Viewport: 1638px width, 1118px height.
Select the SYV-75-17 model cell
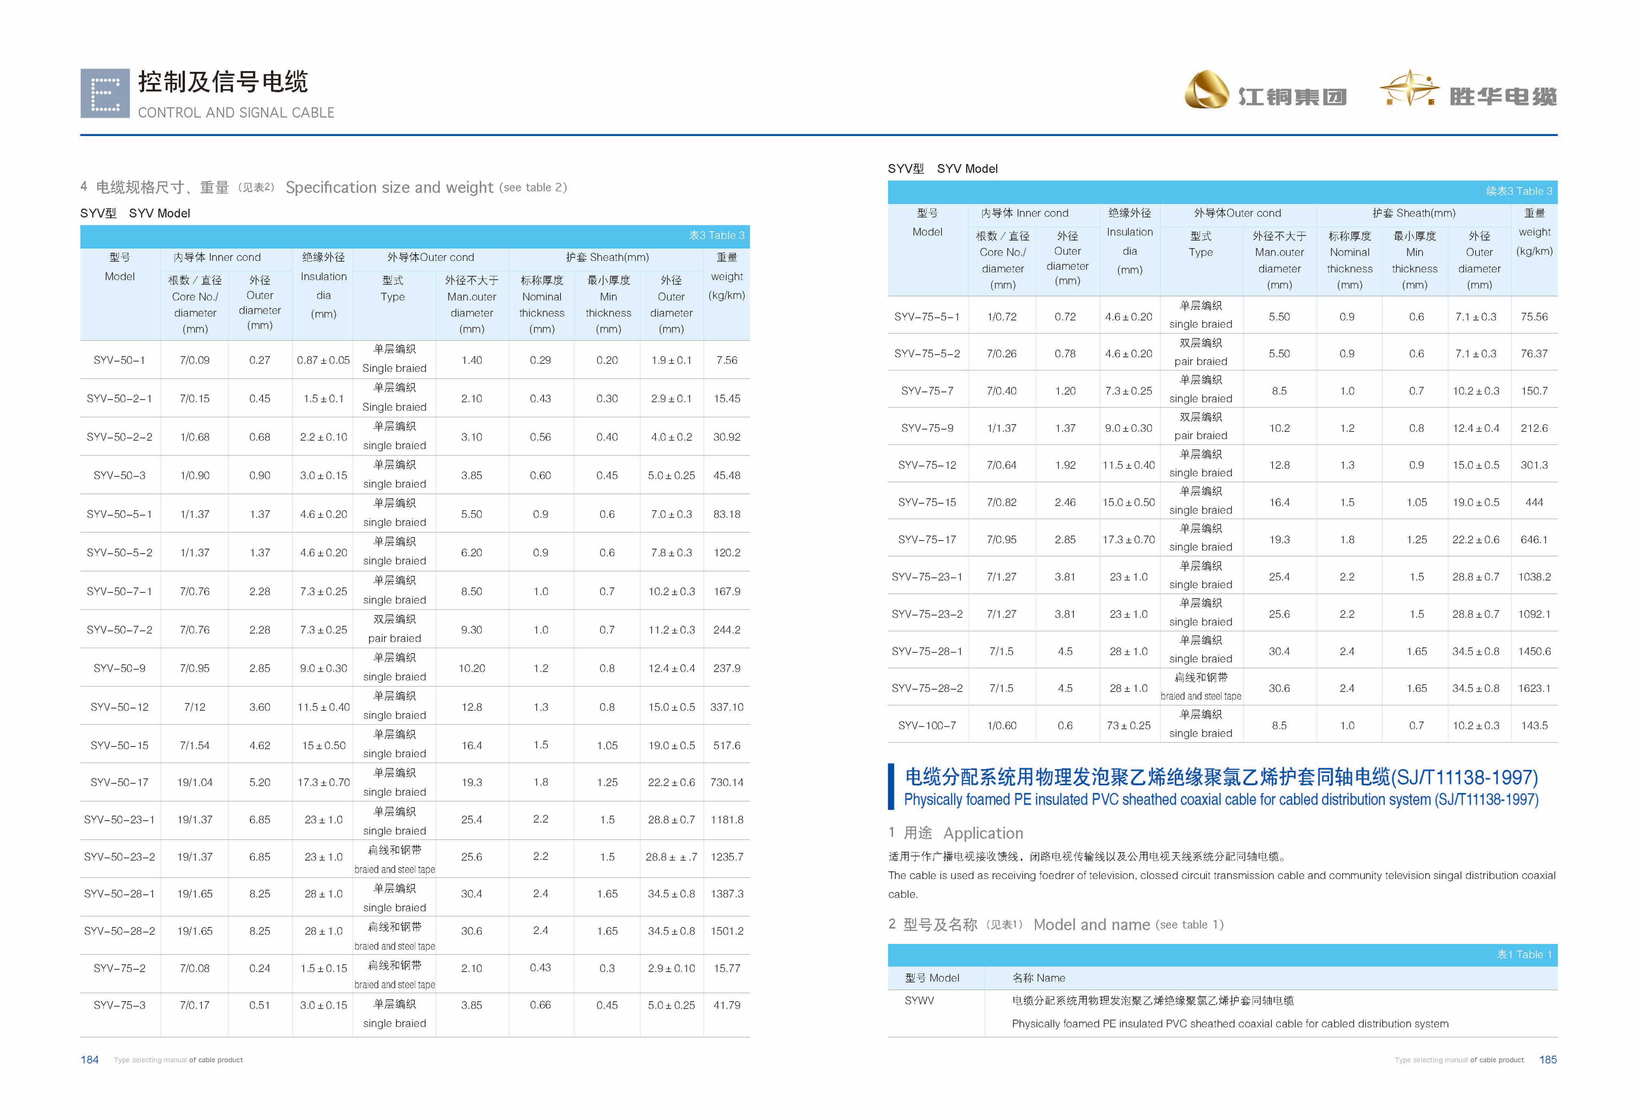(928, 540)
